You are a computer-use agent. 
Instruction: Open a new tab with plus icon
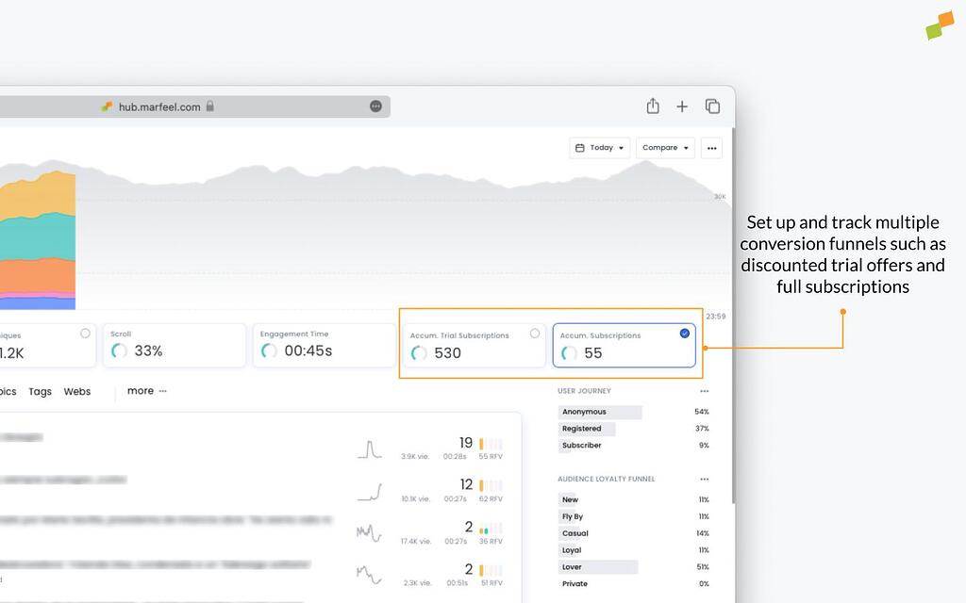coord(682,106)
